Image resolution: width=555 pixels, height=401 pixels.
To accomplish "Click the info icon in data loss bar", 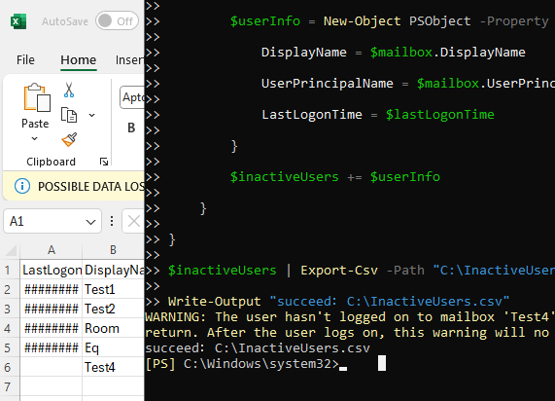I will (x=22, y=186).
